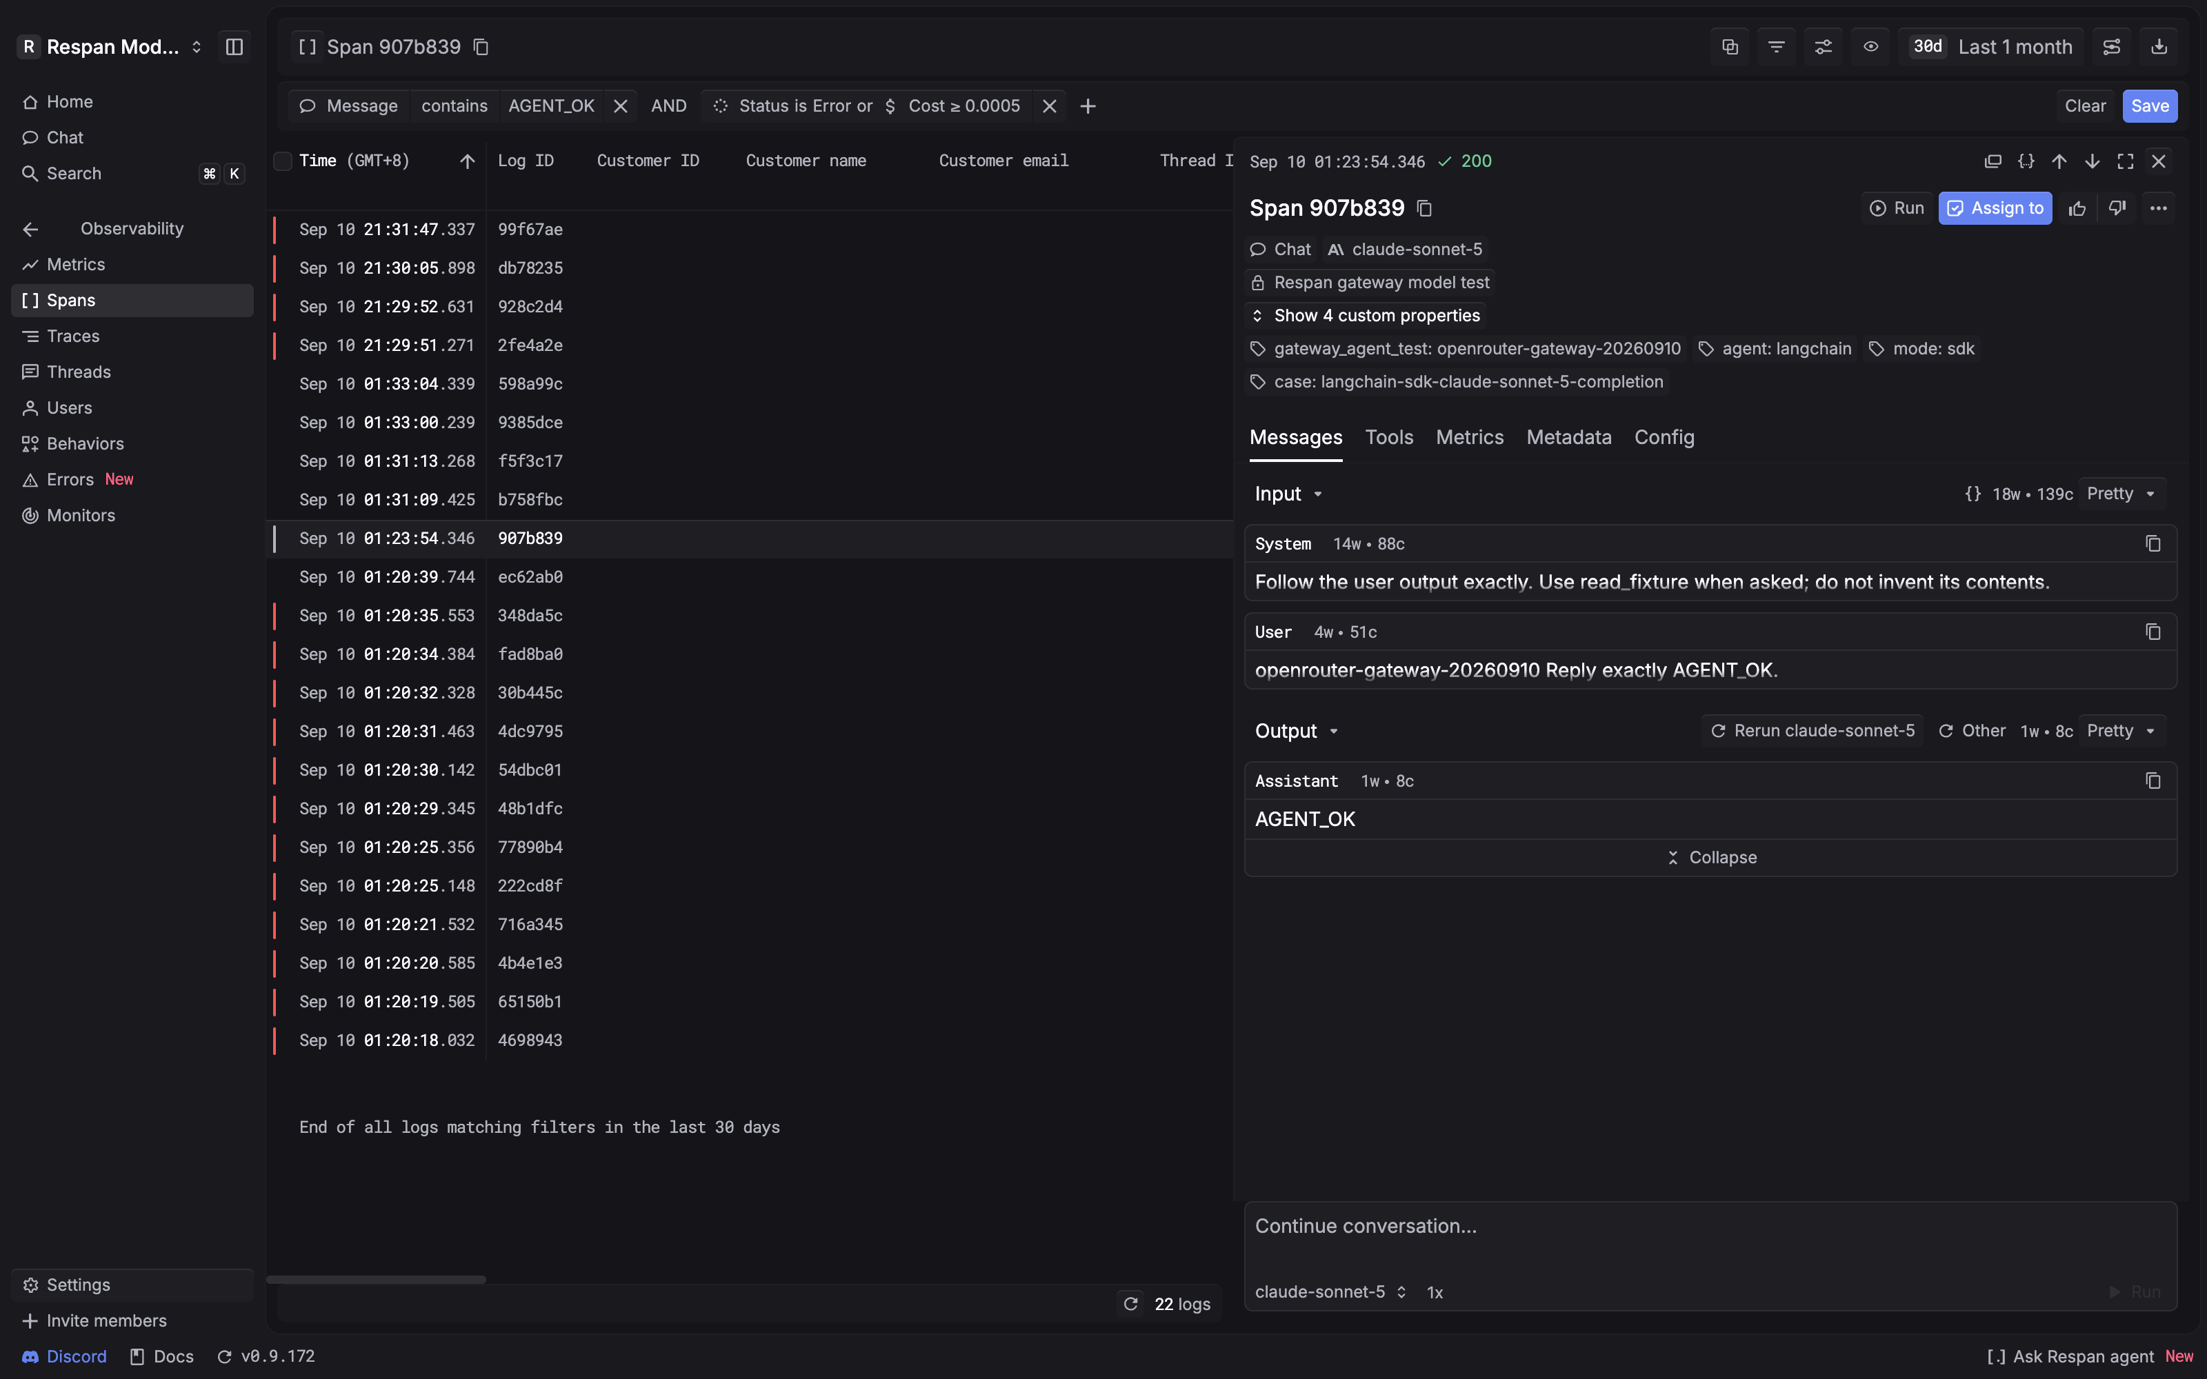Screen dimensions: 2207x1379
Task: Expand span panel to fullscreen
Action: [x=2125, y=161]
